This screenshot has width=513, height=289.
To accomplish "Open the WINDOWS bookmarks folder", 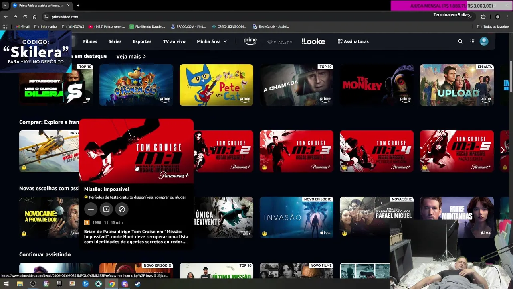I will (73, 26).
